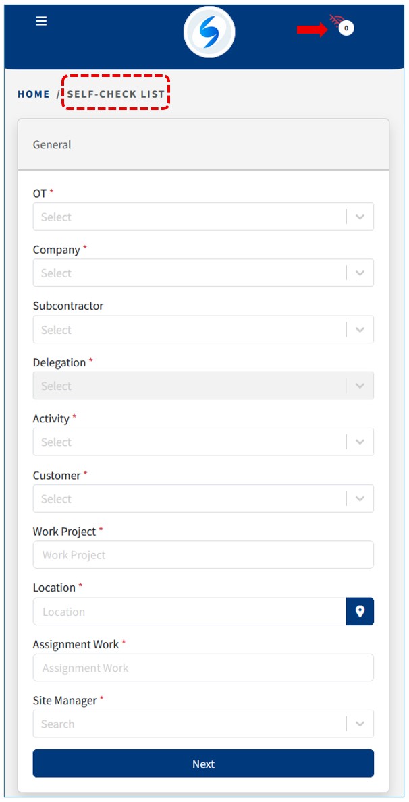Viewport: 409px width, 802px height.
Task: Focus the Assignment Work input
Action: pos(202,668)
